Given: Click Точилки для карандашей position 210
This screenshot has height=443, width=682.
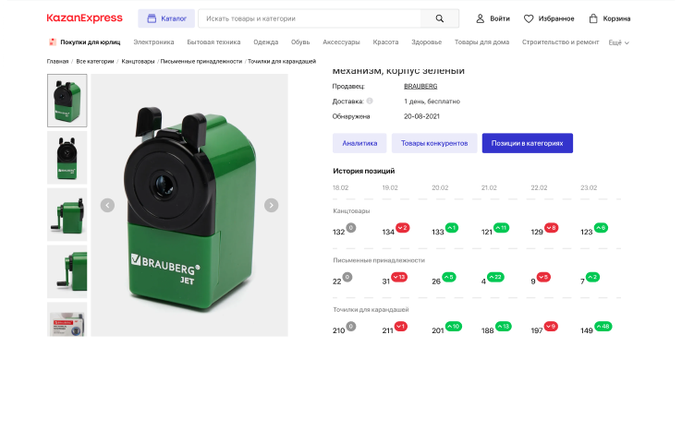Looking at the screenshot, I should 338,330.
